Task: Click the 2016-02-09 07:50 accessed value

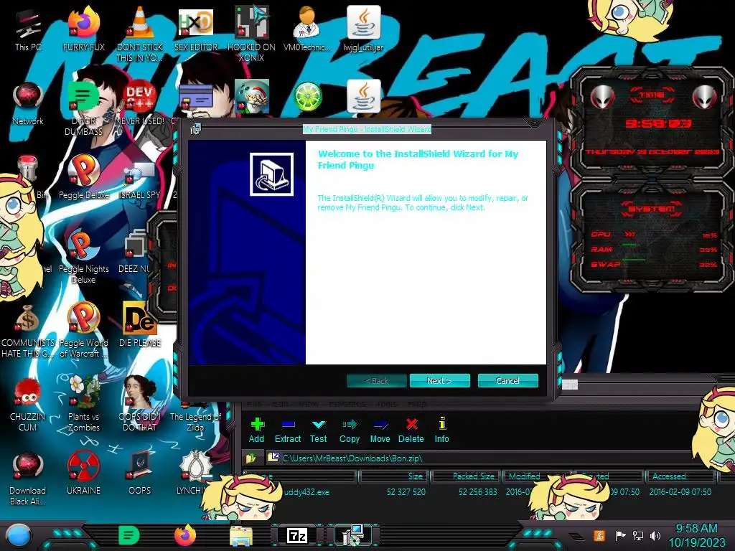Action: pos(680,492)
